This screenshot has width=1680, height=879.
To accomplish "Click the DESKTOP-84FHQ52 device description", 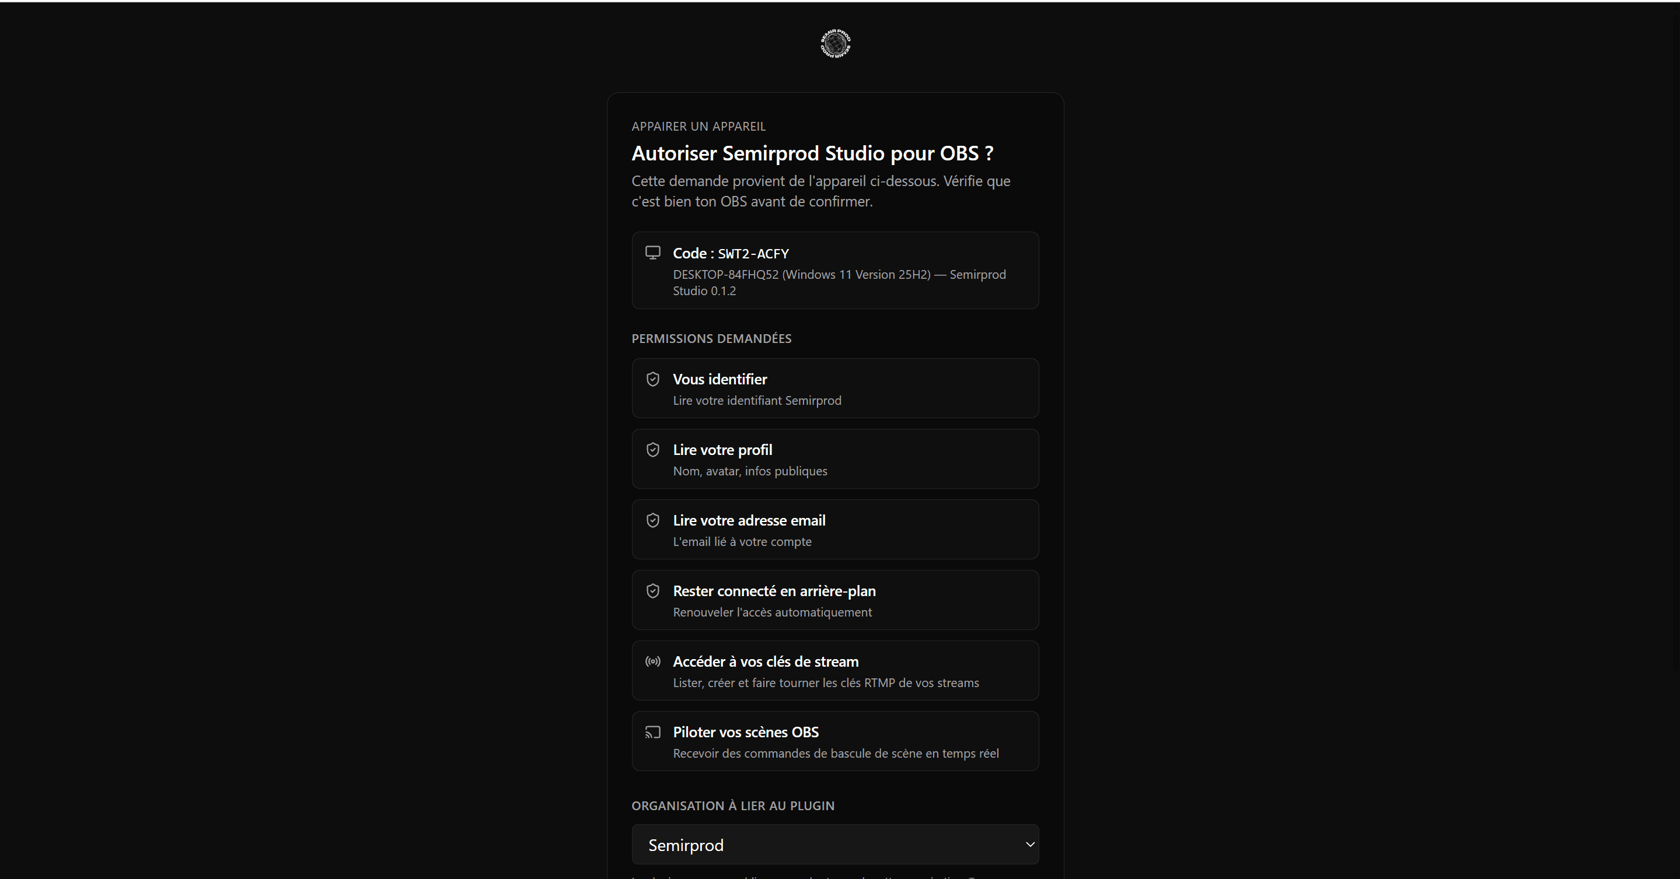I will point(839,282).
